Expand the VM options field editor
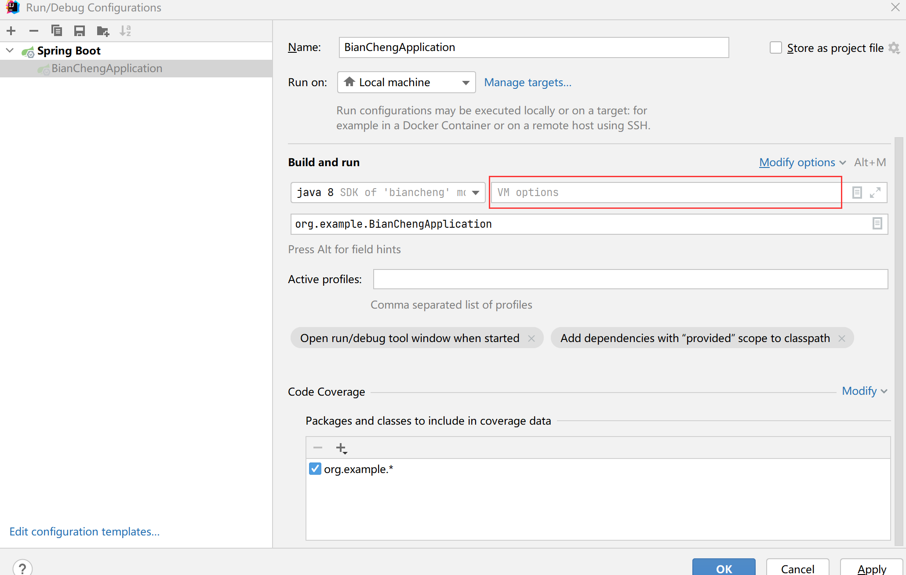This screenshot has width=906, height=575. (875, 192)
